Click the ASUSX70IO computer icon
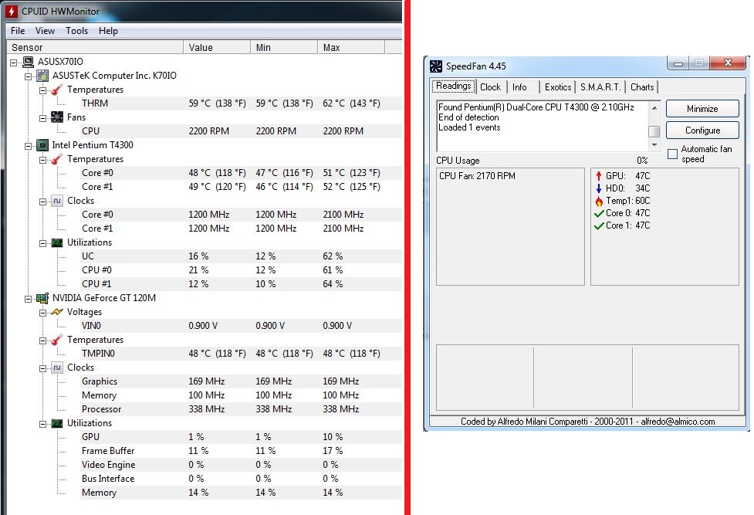 (x=29, y=62)
